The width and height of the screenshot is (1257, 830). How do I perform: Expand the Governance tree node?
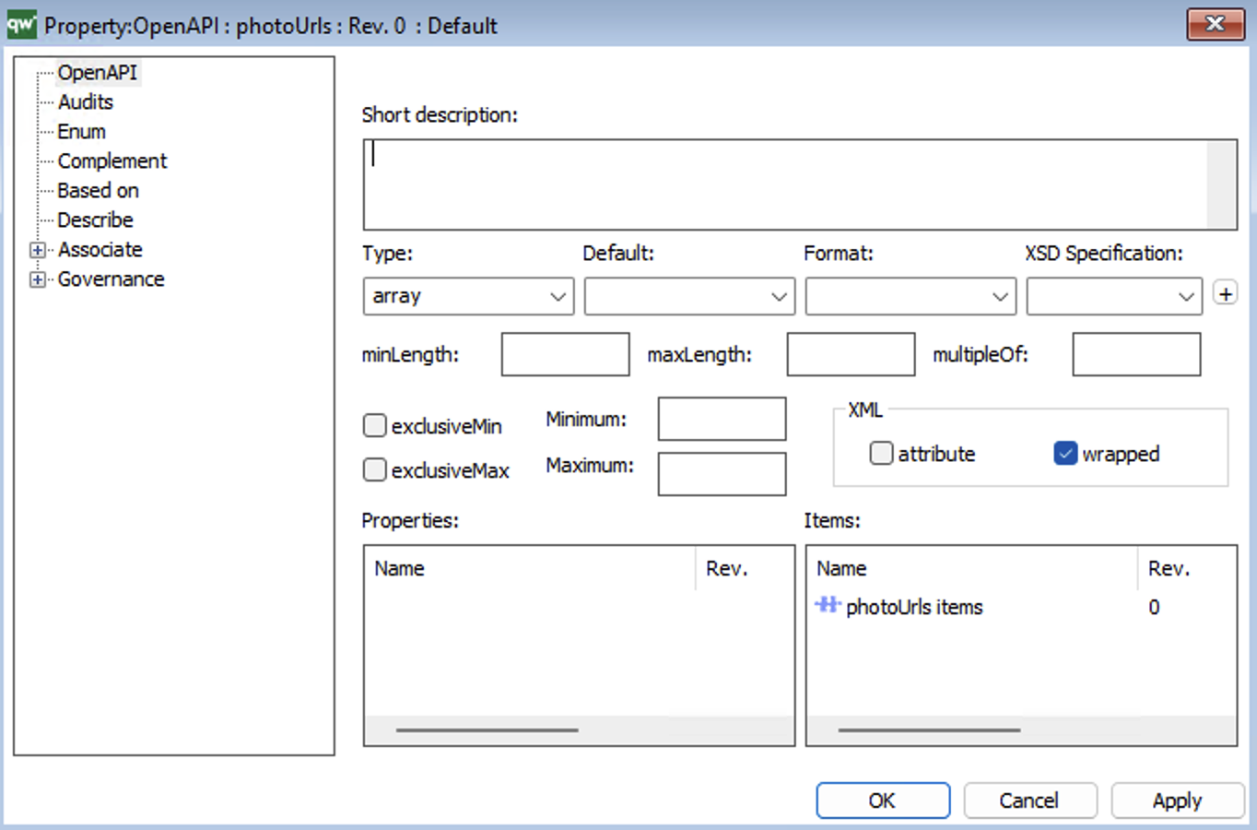pyautogui.click(x=37, y=279)
